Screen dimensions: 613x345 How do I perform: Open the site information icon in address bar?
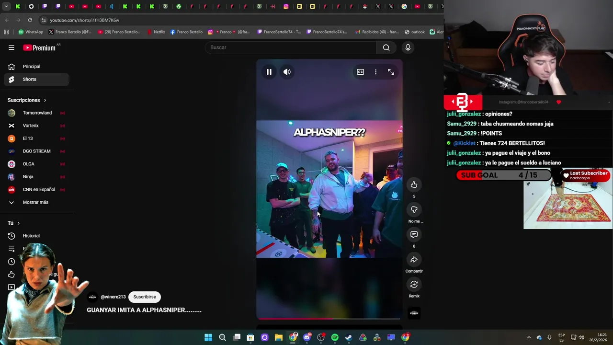coord(44,20)
